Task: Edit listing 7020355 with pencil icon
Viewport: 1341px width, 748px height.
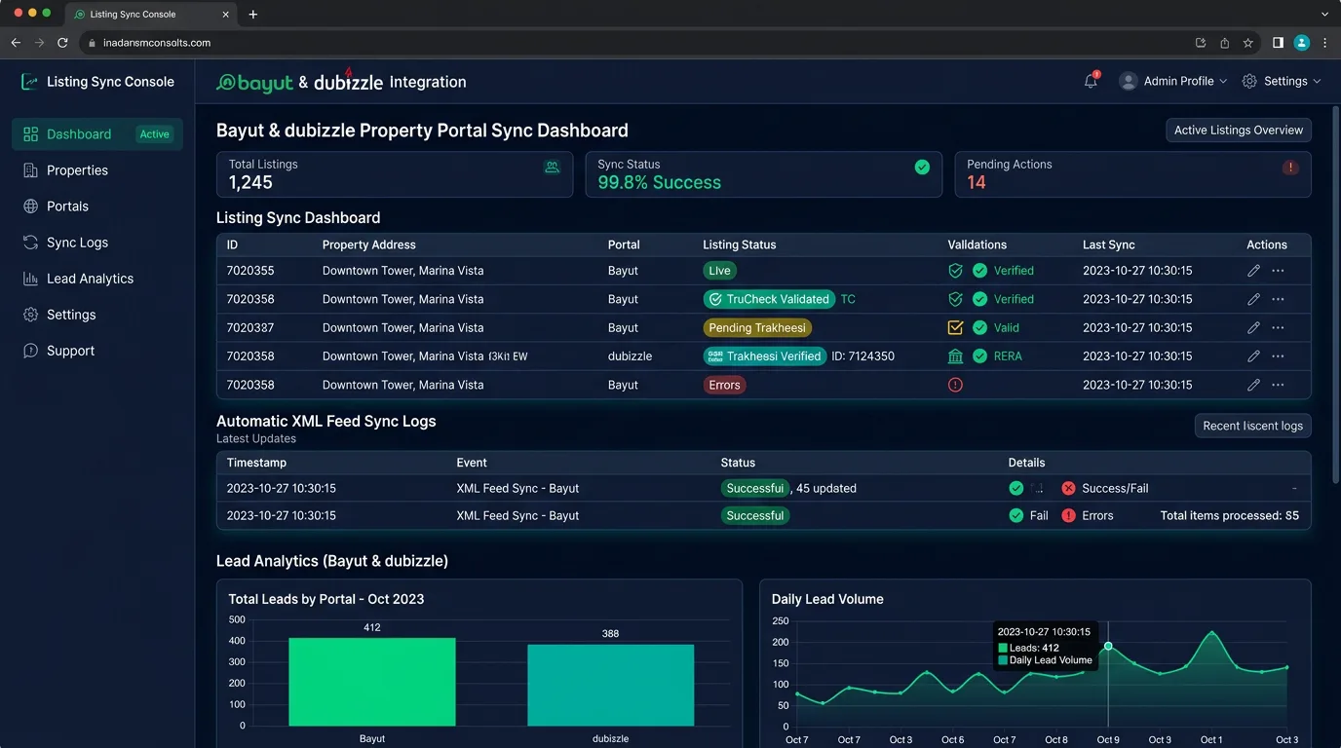Action: click(1254, 271)
